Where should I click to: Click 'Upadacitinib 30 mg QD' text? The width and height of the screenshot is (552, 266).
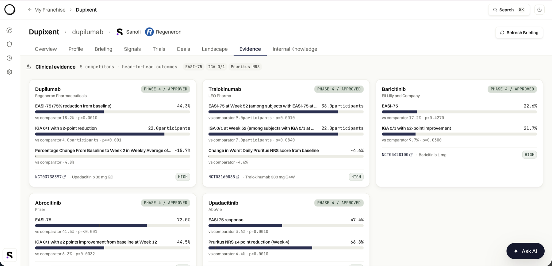pyautogui.click(x=93, y=177)
